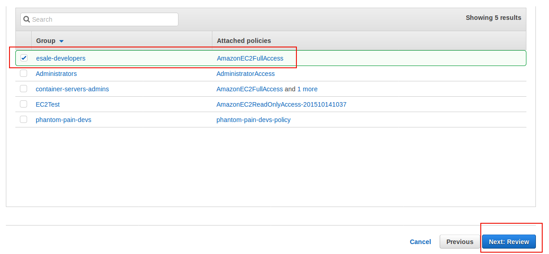
Task: Expand the '1 more' policies link
Action: coord(307,89)
